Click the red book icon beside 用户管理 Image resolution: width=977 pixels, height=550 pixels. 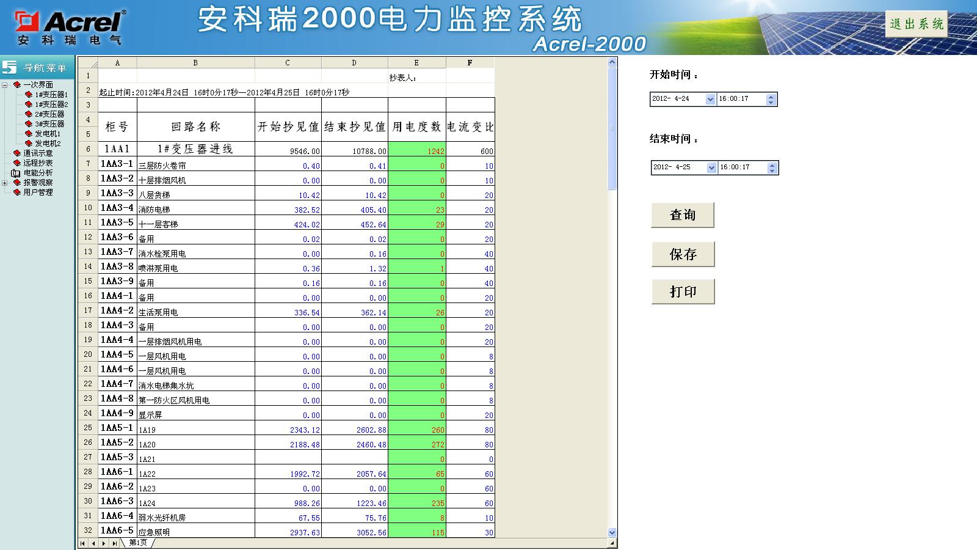click(x=17, y=193)
